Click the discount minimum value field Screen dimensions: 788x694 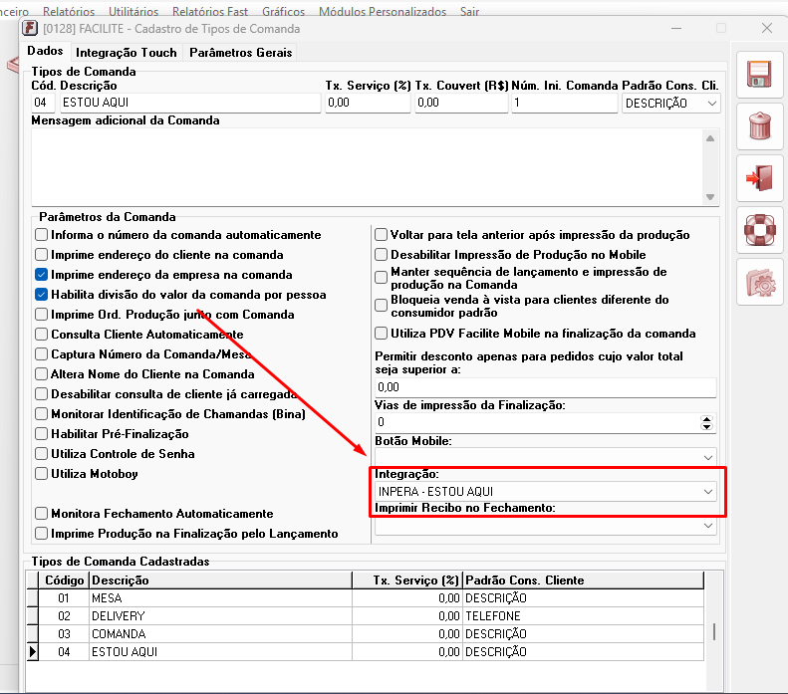coord(545,387)
